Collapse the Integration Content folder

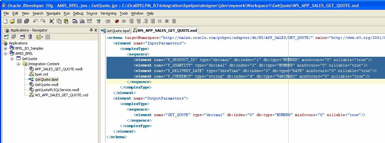coord(19,64)
